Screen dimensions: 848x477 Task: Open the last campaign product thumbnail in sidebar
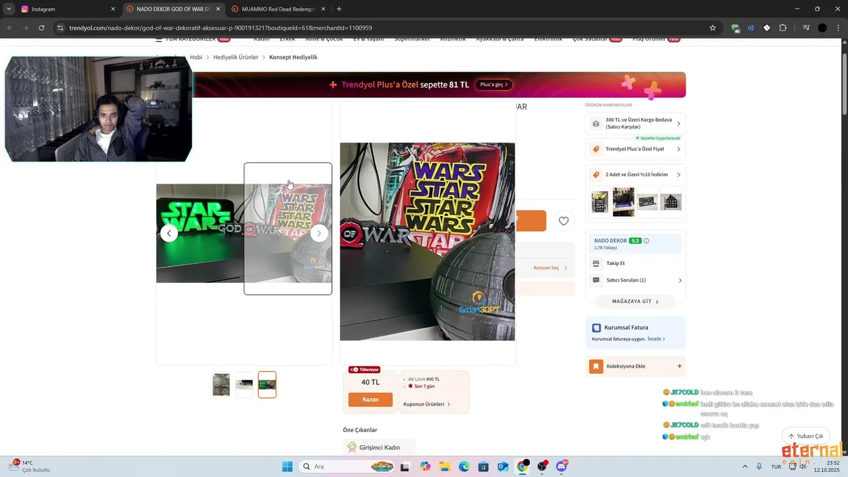pos(672,202)
